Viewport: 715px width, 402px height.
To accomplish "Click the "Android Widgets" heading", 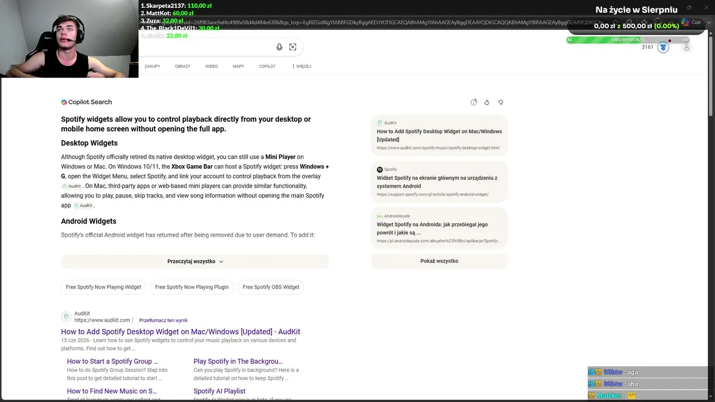I will [x=89, y=221].
